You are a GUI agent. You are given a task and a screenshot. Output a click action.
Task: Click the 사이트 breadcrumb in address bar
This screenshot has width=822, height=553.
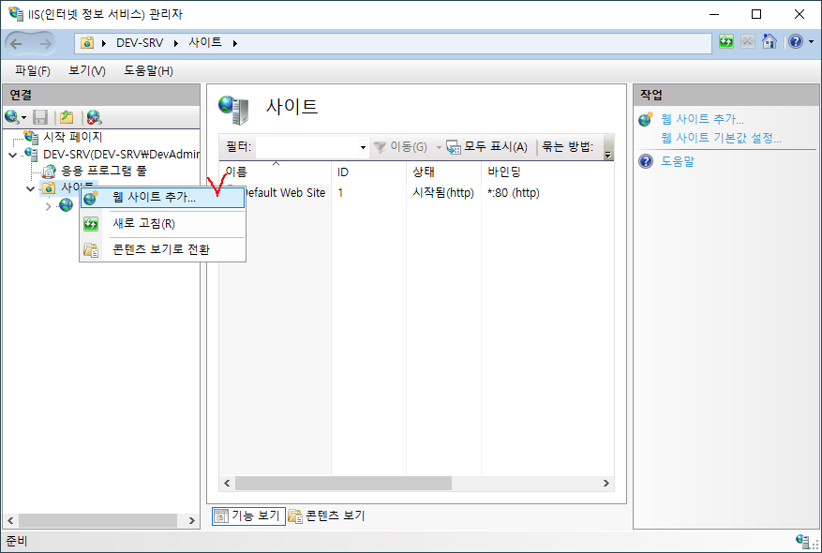205,42
